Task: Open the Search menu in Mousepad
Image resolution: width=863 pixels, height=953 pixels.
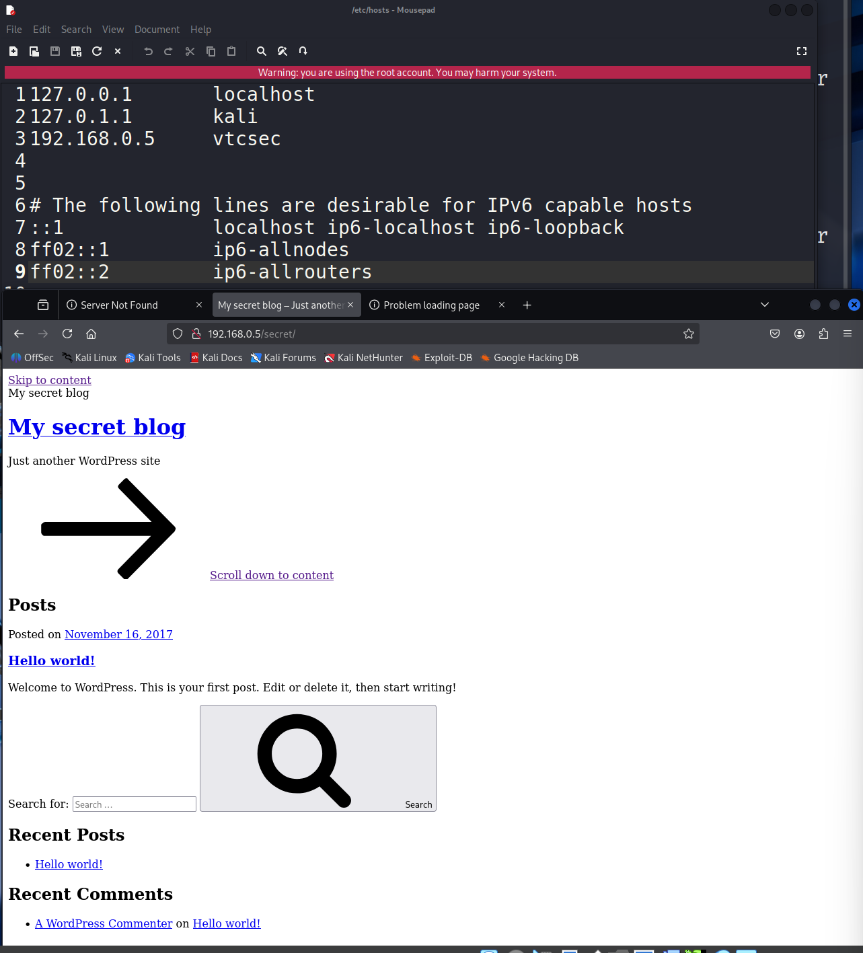Action: pos(76,30)
